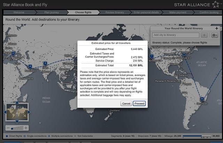Click the Service Charge 230 BRL value
This screenshot has width=223, height=143.
point(138,61)
